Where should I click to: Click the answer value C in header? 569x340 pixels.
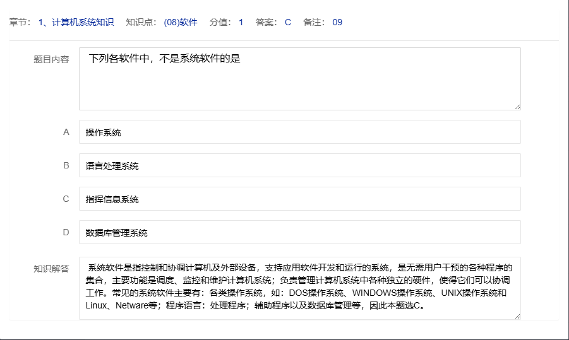click(x=288, y=23)
